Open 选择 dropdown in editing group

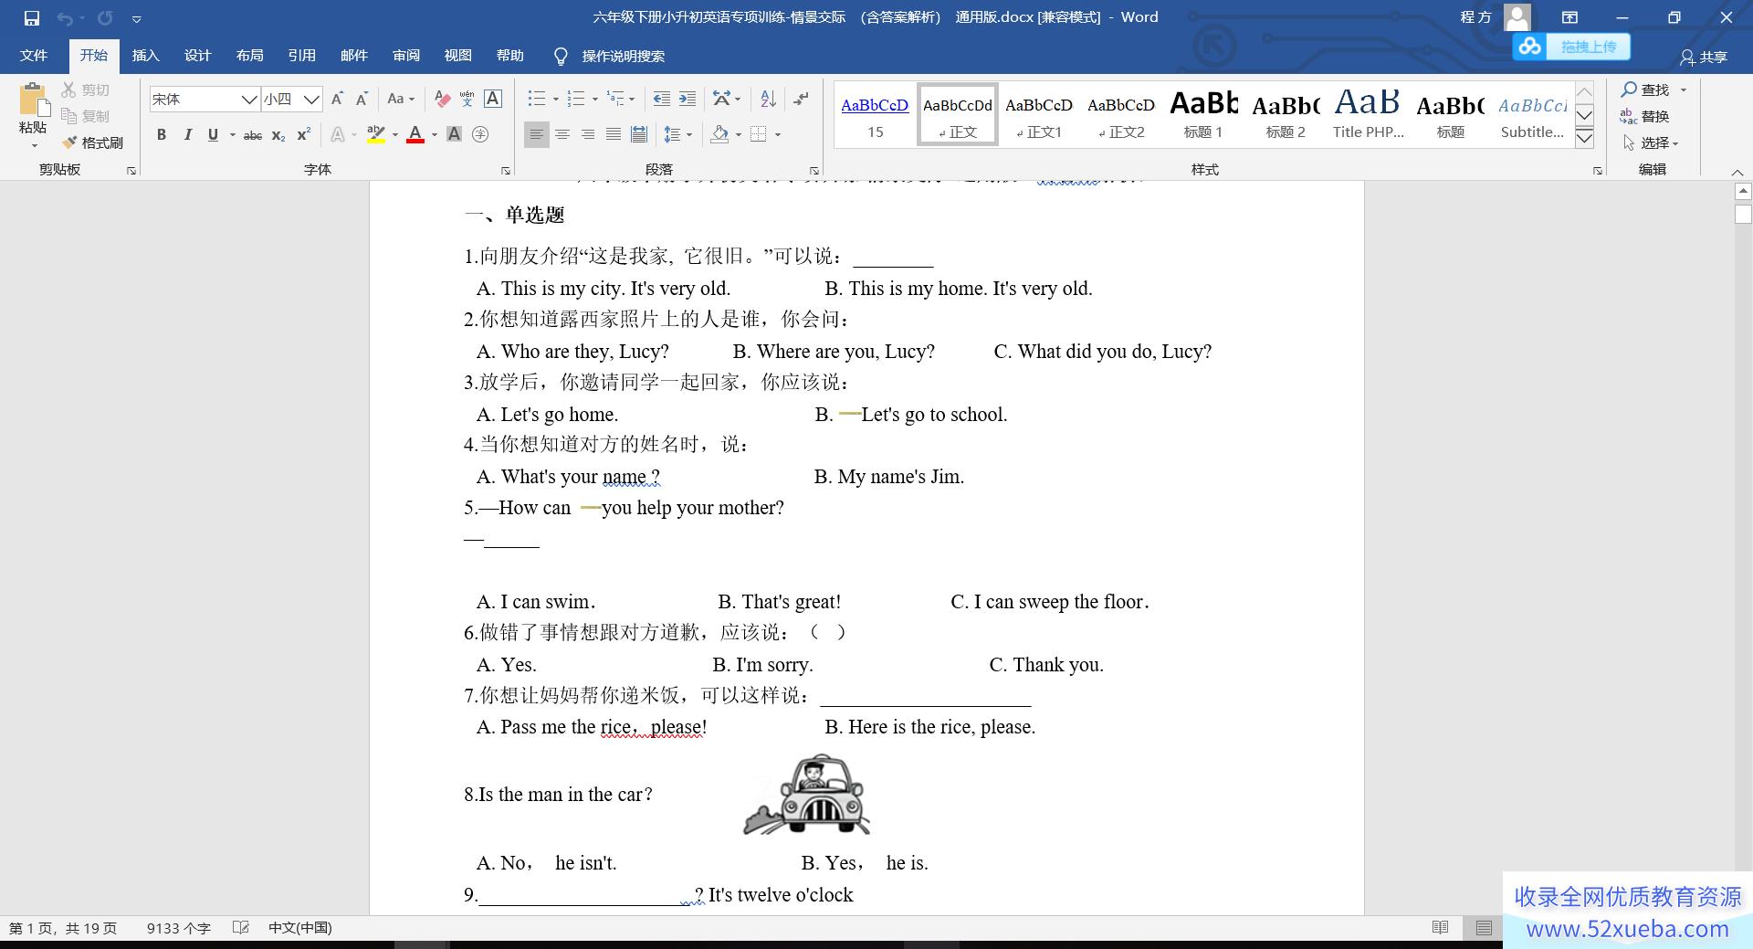coord(1651,142)
